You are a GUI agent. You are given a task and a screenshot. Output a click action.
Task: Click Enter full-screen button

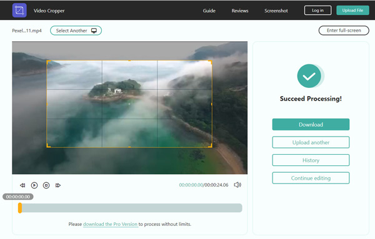click(344, 31)
